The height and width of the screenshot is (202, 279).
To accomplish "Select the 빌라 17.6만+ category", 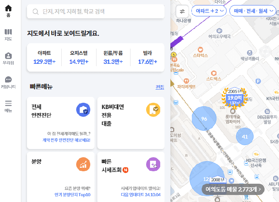I will click(x=147, y=58).
